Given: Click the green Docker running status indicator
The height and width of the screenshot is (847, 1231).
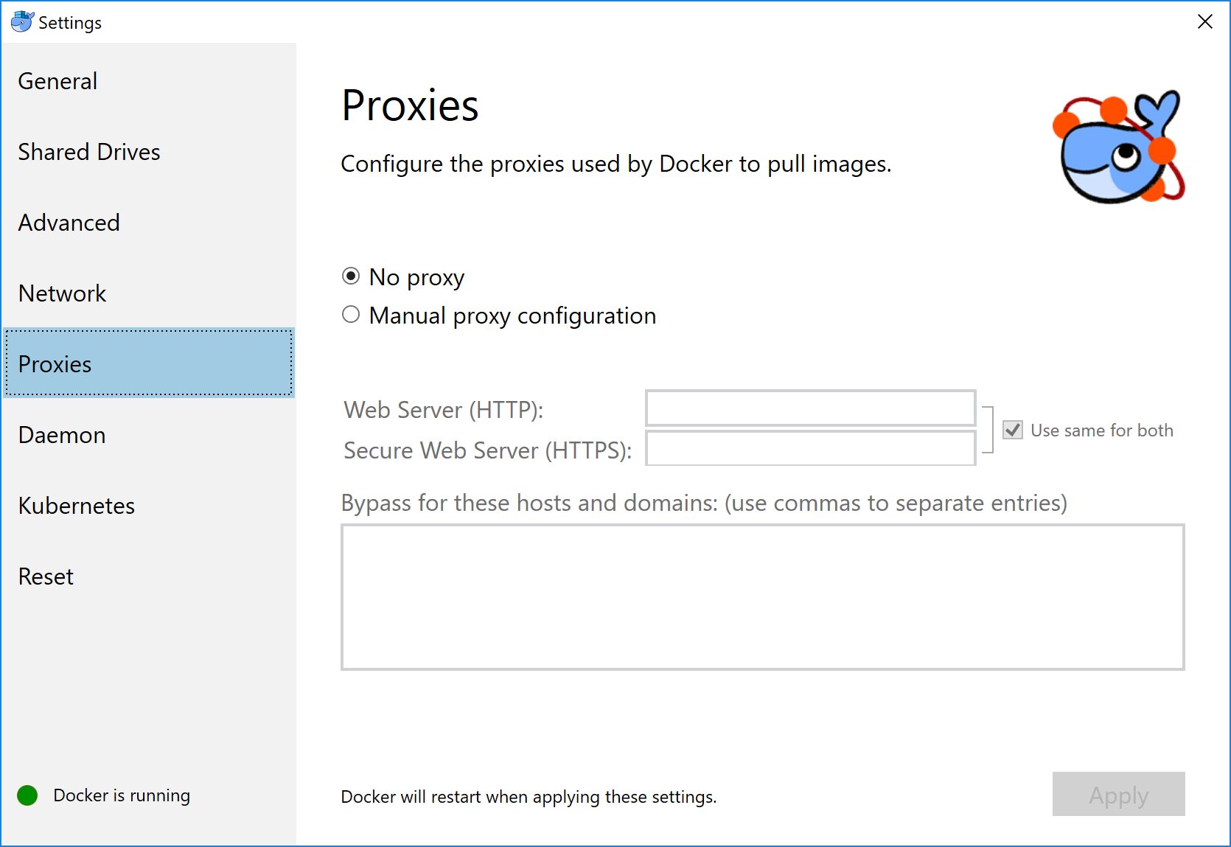Looking at the screenshot, I should 27,795.
